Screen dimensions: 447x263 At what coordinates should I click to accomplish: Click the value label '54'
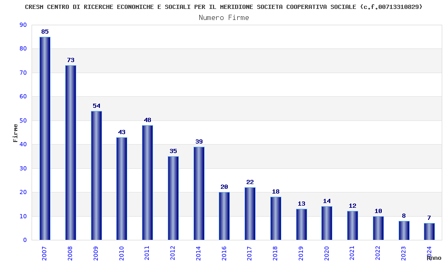96,106
